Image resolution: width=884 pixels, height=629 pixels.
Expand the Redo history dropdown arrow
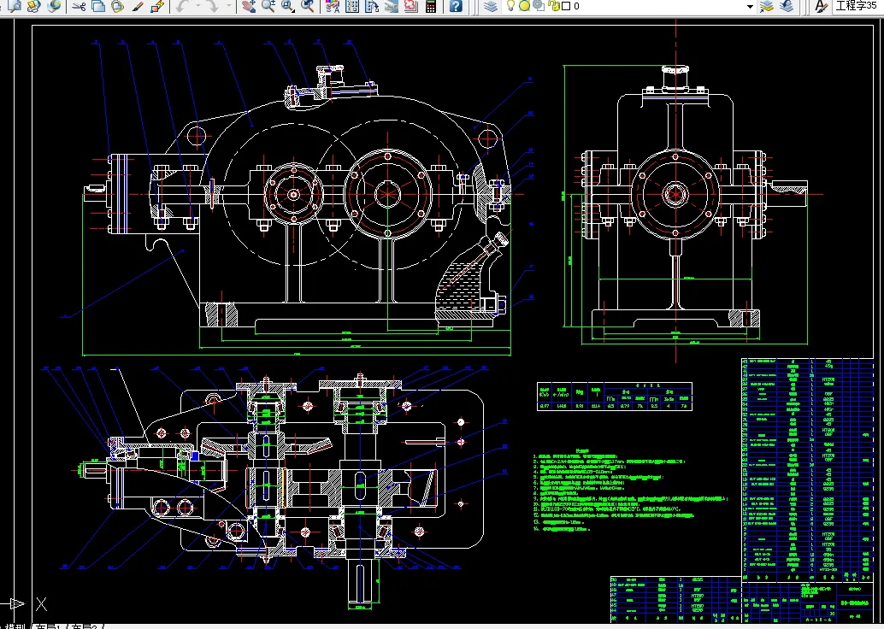point(228,6)
